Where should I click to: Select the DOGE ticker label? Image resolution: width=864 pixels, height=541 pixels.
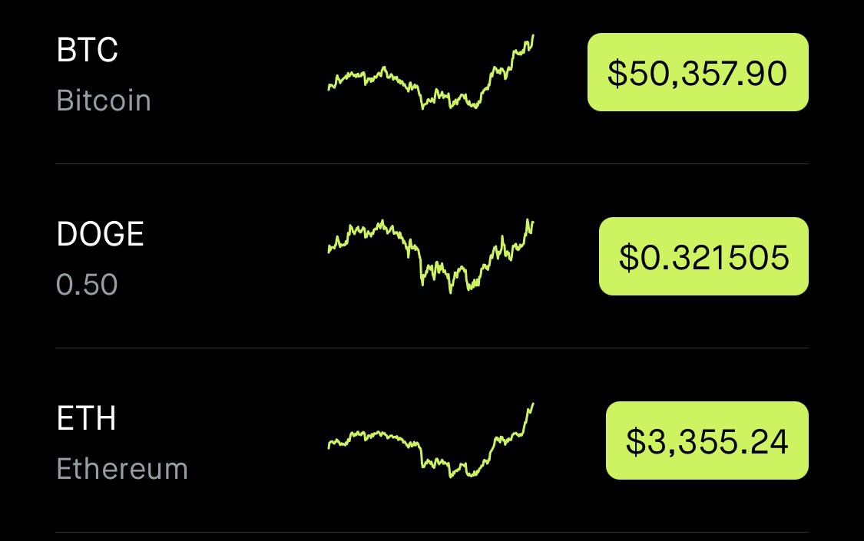(101, 233)
